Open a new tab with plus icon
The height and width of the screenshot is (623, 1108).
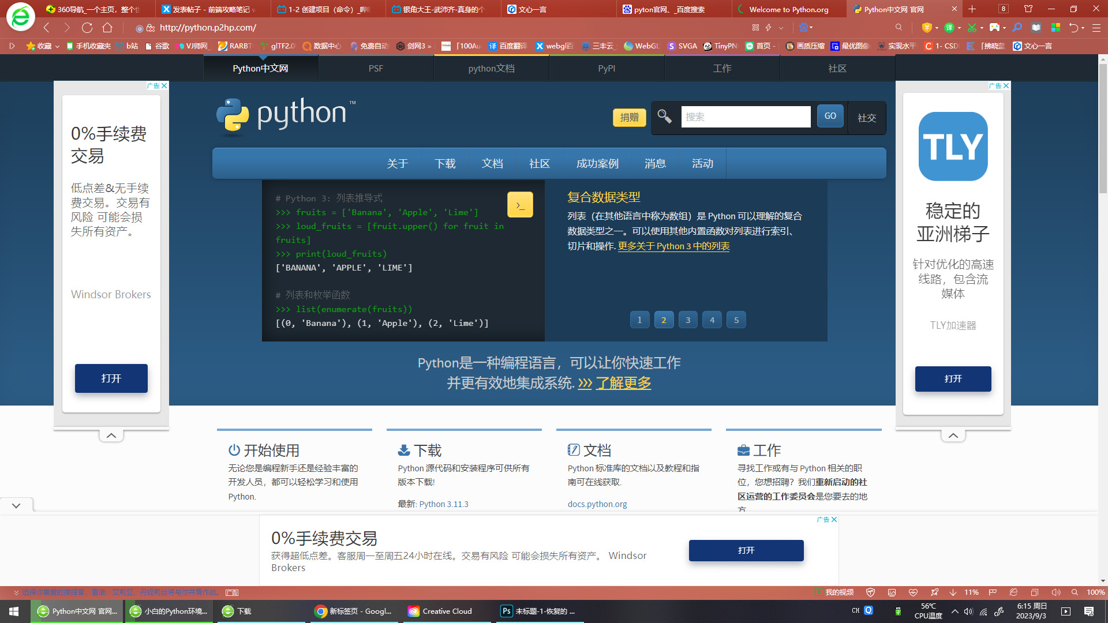coord(972,9)
